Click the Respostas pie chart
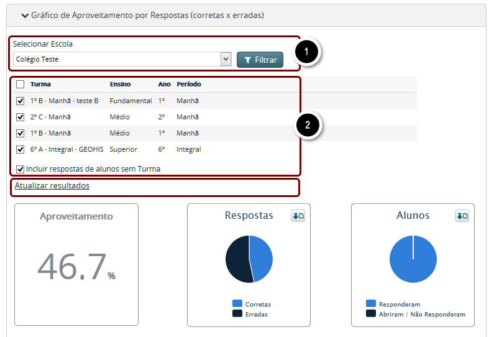The height and width of the screenshot is (337, 494). 249,259
